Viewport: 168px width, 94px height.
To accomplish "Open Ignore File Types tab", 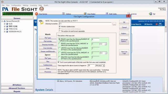I will (48, 58).
